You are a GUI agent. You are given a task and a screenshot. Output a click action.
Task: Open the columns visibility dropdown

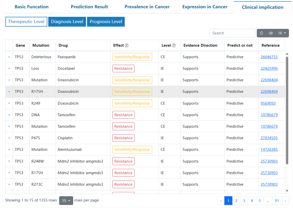[x=282, y=33]
